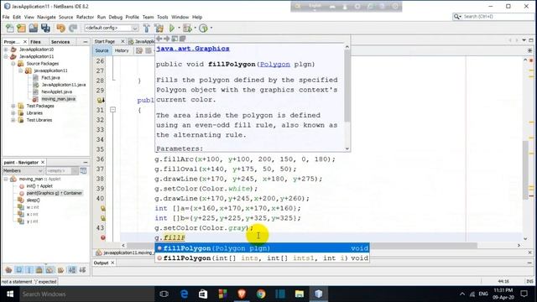Click the editor horizontal scrollbar

pyautogui.click(x=301, y=246)
